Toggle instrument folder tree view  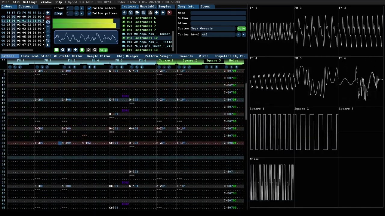(x=150, y=13)
